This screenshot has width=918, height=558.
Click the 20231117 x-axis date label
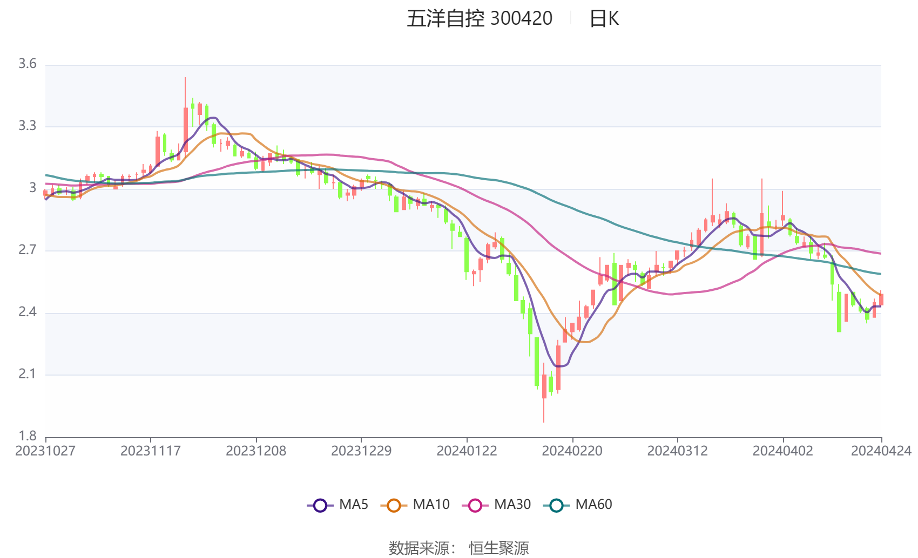151,451
